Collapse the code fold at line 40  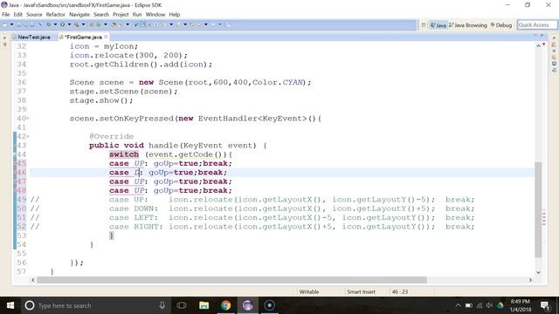28,119
